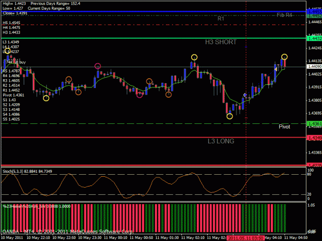
Task: Click the 1.43365 price scale value
Action: pyautogui.click(x=315, y=153)
